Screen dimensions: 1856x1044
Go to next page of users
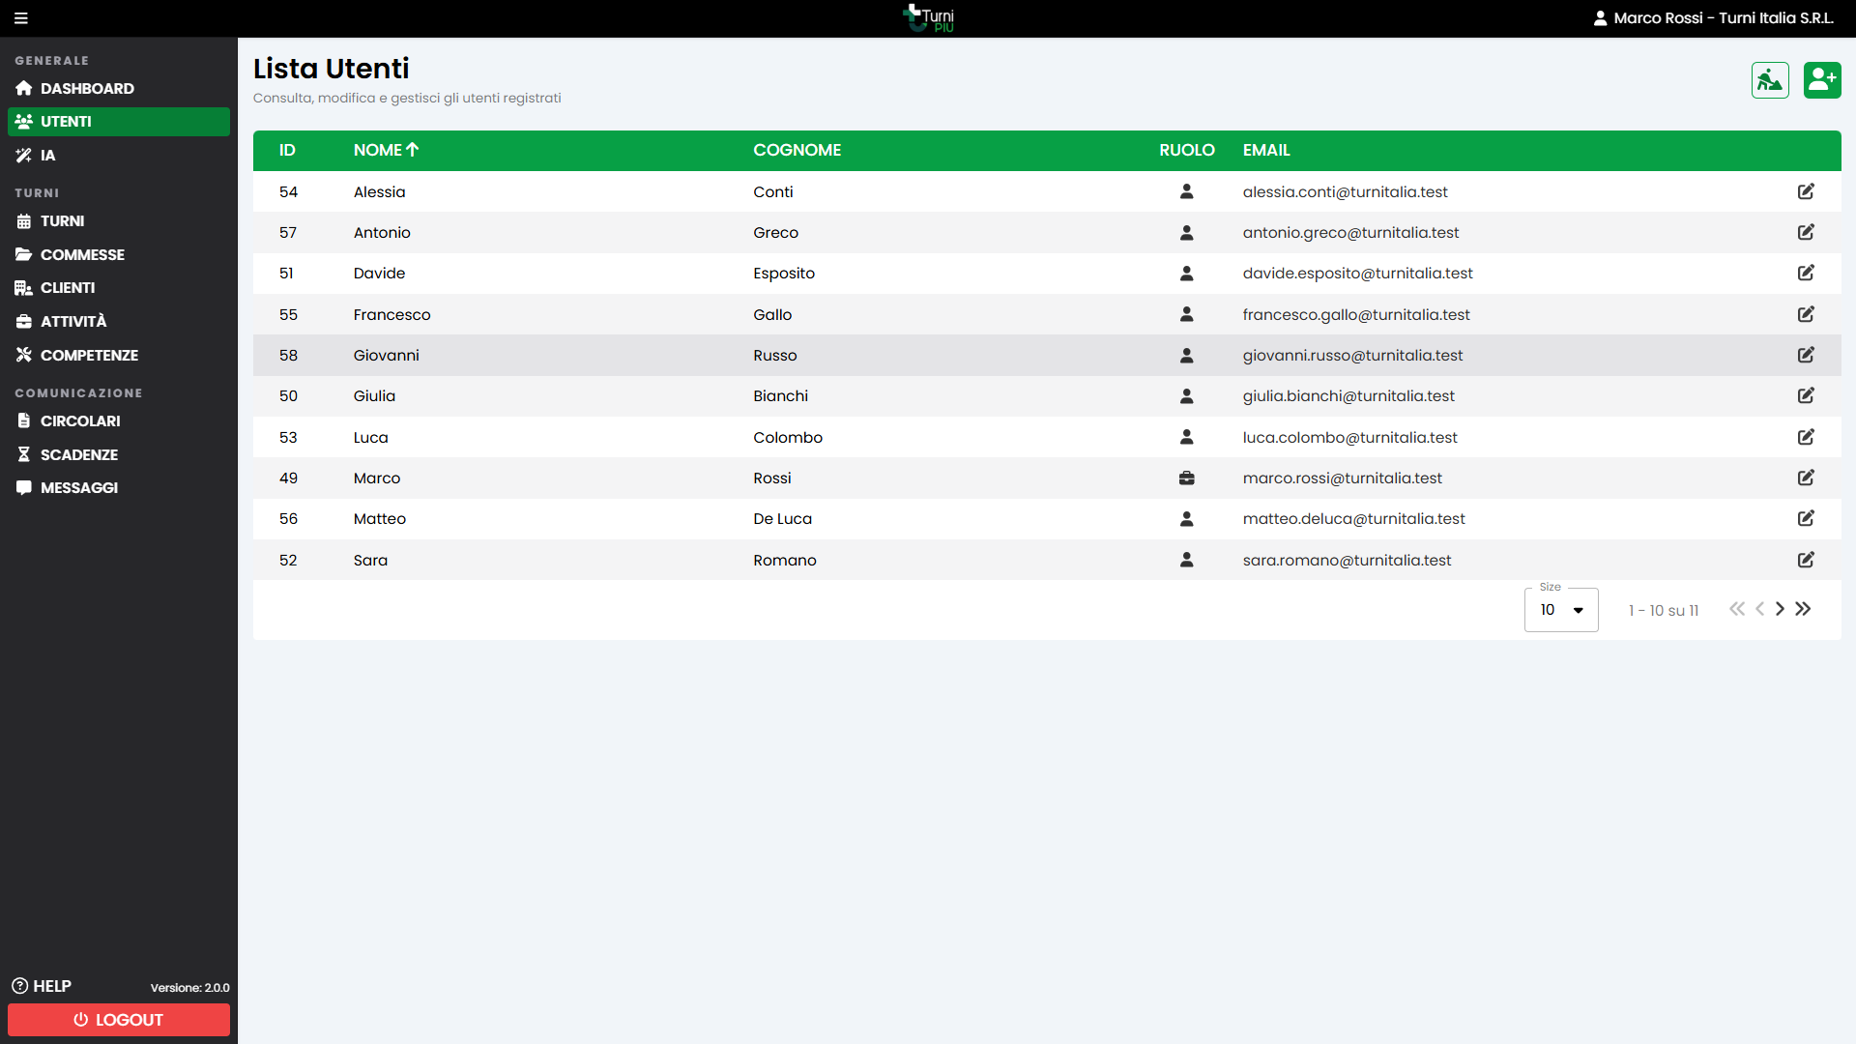click(x=1780, y=609)
